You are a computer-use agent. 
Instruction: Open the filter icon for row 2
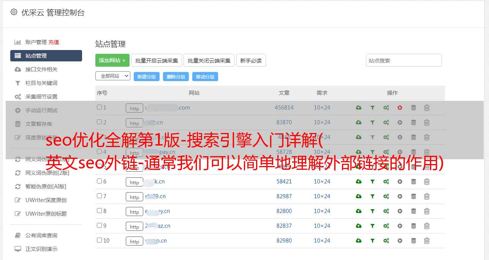(372, 122)
